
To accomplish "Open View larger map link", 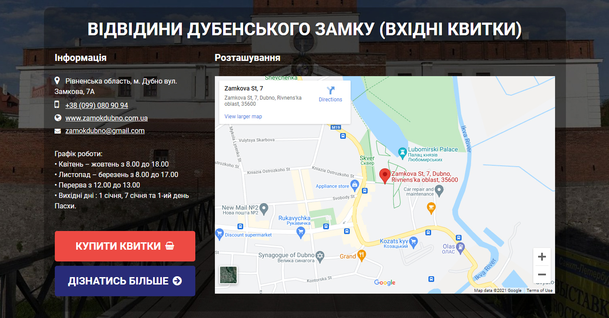I will pyautogui.click(x=243, y=117).
